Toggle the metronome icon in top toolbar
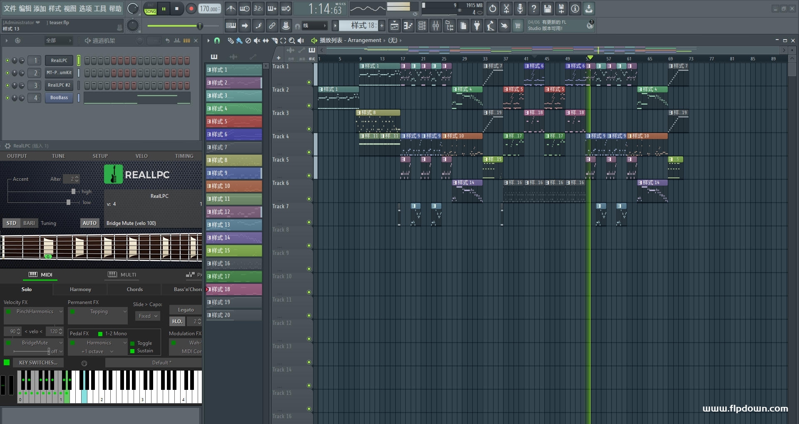 [x=231, y=9]
